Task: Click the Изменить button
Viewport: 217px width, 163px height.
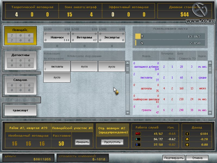Action: coord(82,142)
